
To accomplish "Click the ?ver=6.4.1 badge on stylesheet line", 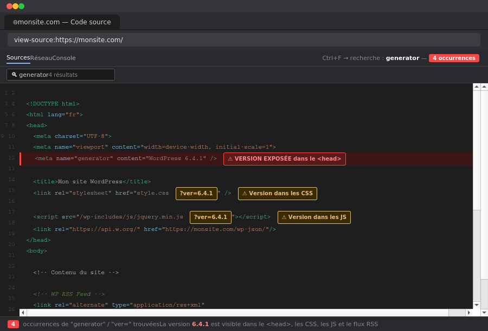I will tap(196, 194).
